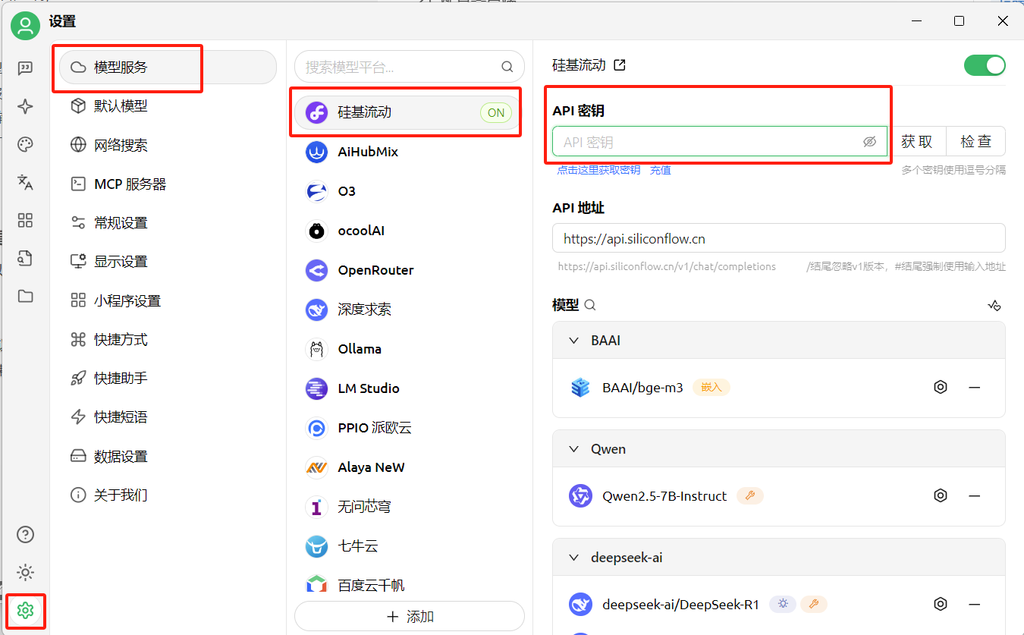Click the reasoning tag on DeepSeek-R1
1024x635 pixels.
783,604
